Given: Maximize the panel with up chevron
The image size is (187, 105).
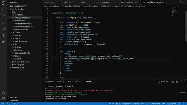Looking at the screenshot, I should [x=181, y=82].
